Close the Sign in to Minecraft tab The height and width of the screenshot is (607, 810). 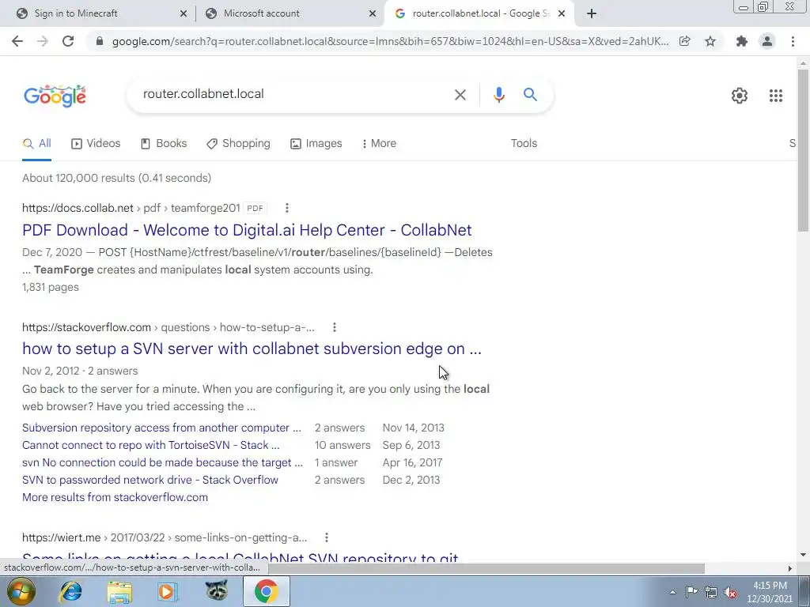(x=184, y=13)
